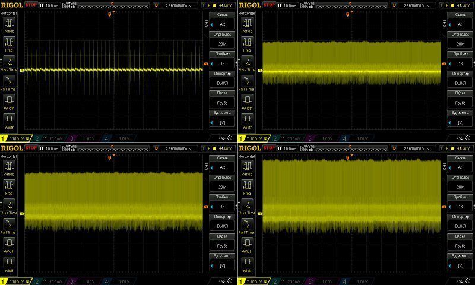475x285 pixels.
Task: Click USB status icon in bottom-right capture
Action: click(460, 281)
